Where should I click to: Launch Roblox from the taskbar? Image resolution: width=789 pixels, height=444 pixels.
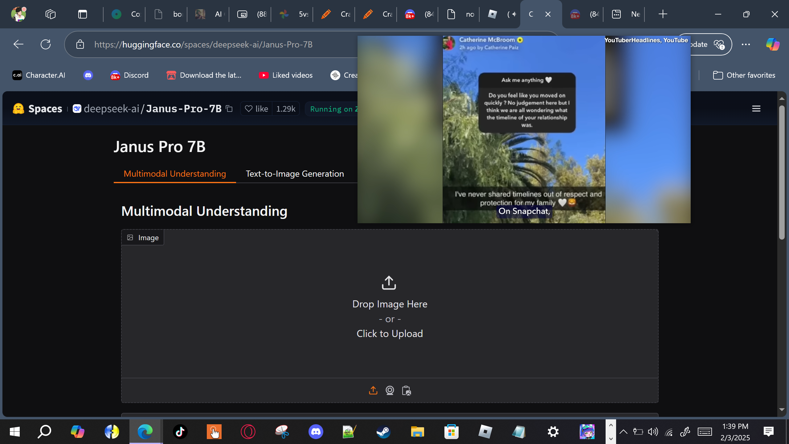coord(485,432)
